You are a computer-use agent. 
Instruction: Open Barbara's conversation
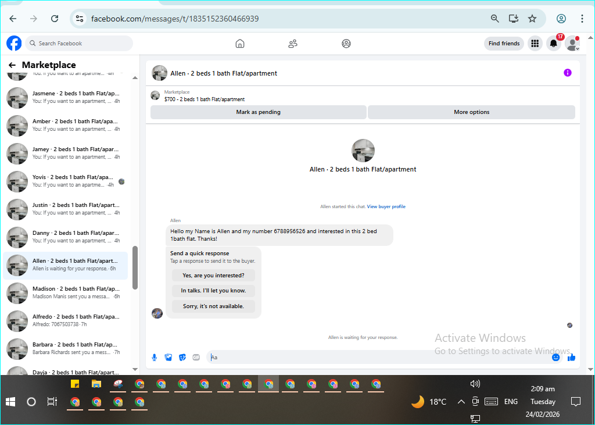tap(65, 349)
